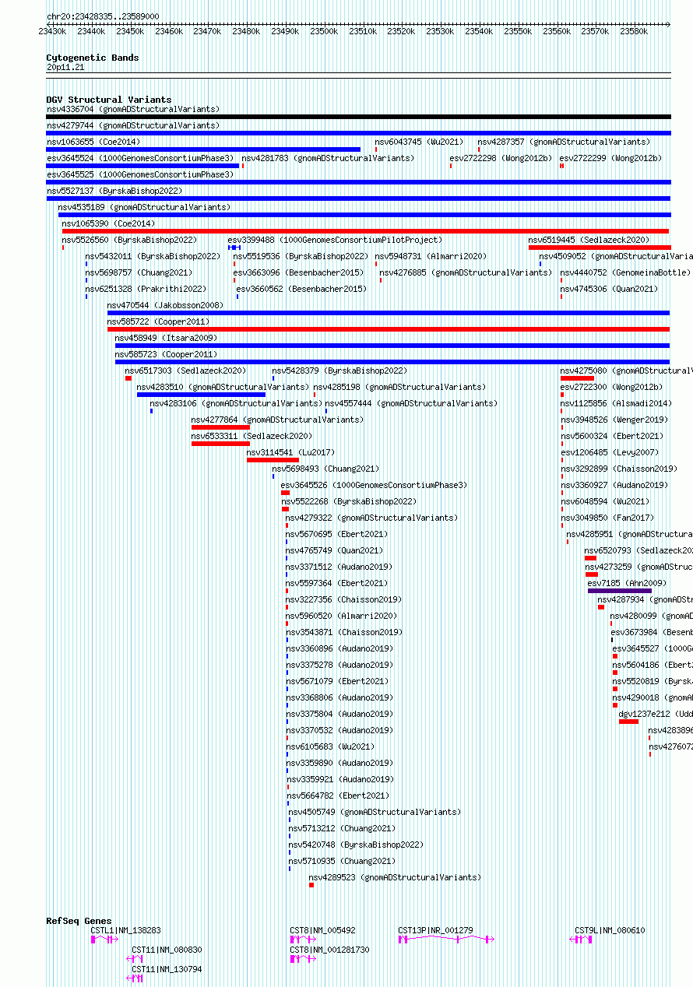Select nsv4557444 variant label
The image size is (693, 987).
(410, 403)
